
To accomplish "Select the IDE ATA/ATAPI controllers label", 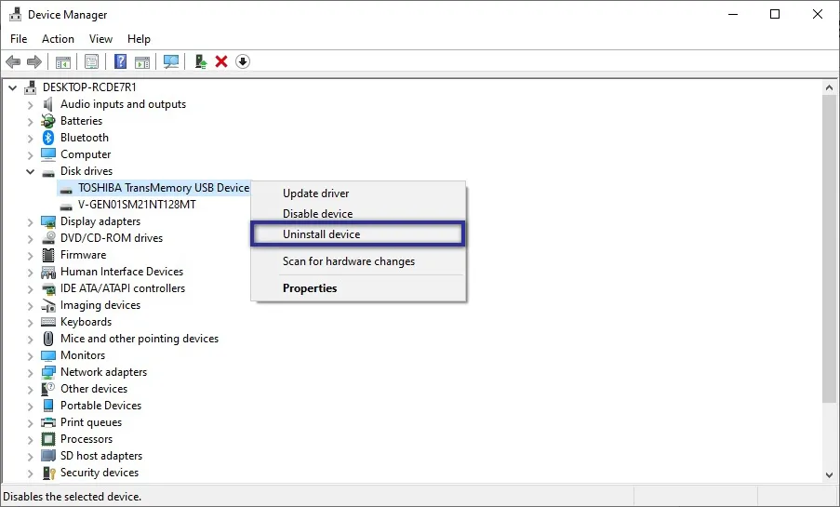I will [123, 288].
